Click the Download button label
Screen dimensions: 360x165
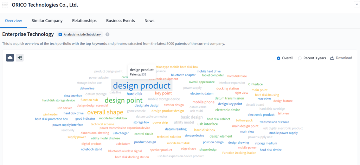point(344,58)
